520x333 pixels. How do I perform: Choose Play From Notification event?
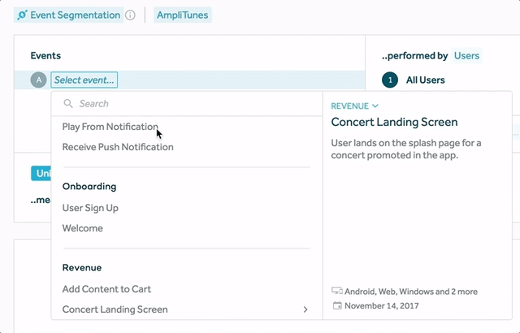110,127
